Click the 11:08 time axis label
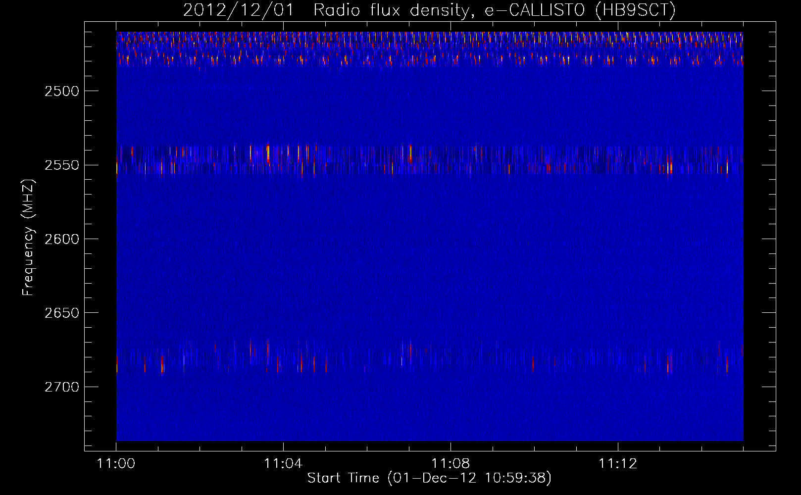 point(451,464)
